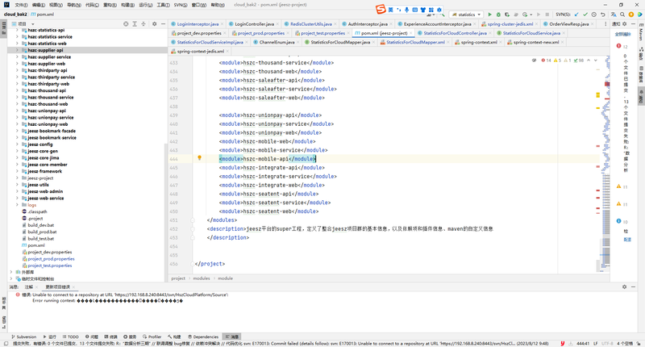Expand all in project panel toolbar
The image size is (645, 347).
[x=135, y=24]
